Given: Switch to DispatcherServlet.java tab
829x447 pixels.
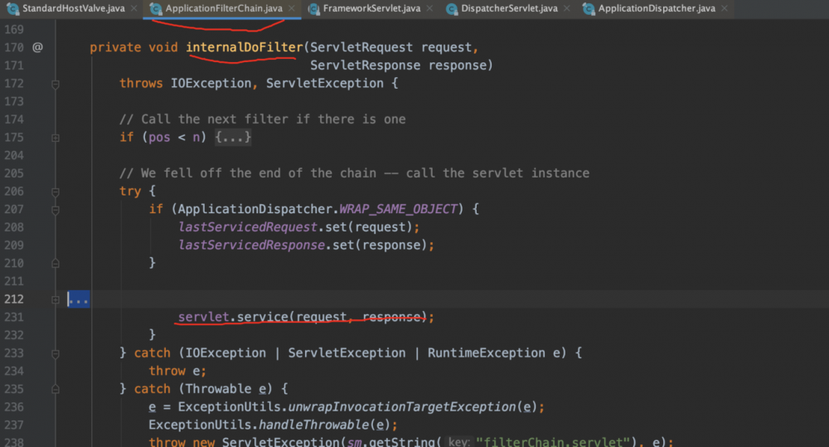Looking at the screenshot, I should point(509,8).
